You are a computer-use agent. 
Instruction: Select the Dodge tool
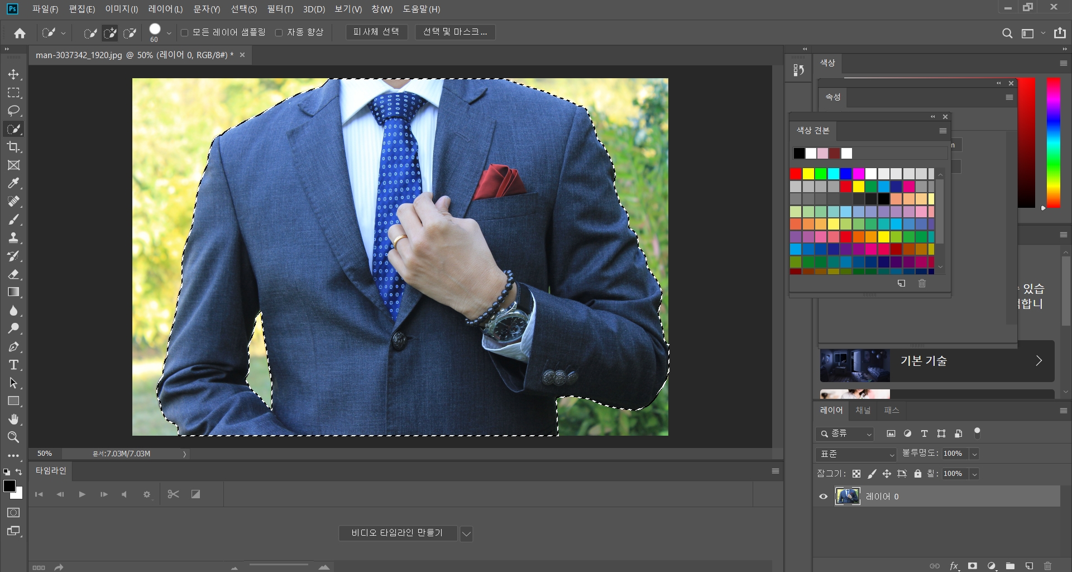point(13,328)
